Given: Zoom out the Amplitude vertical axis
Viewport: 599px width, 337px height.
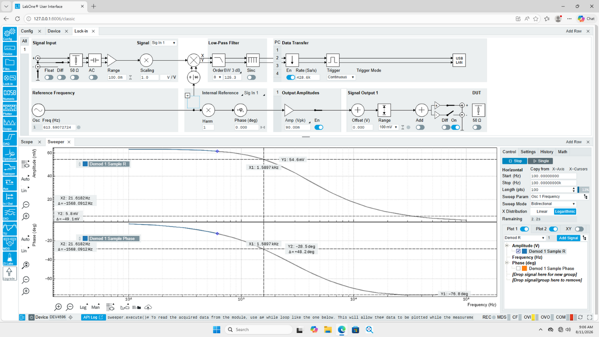Looking at the screenshot, I should (x=26, y=205).
